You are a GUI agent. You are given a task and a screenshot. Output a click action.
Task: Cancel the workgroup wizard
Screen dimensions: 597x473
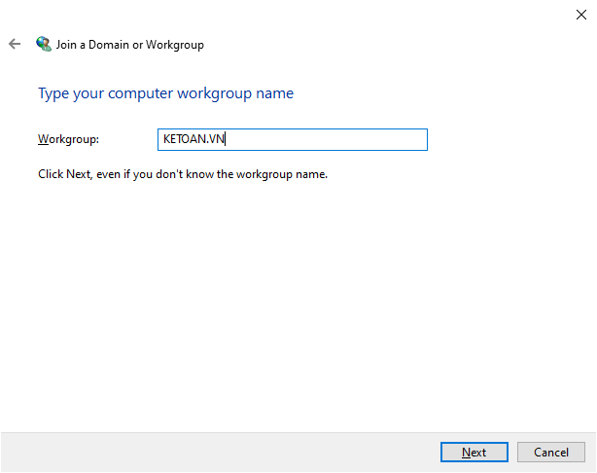[551, 452]
